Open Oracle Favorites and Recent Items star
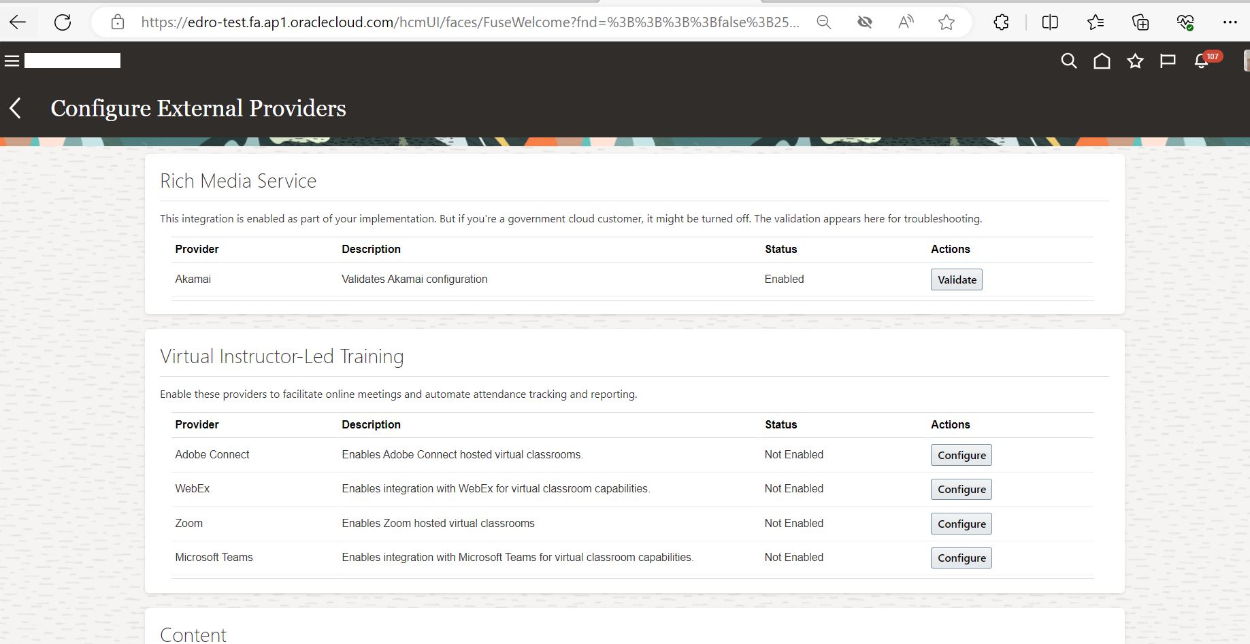 point(1135,61)
